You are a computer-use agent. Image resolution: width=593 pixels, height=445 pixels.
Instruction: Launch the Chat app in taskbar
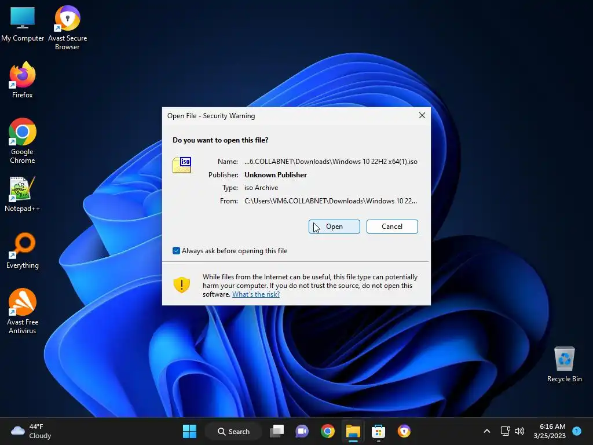click(x=302, y=431)
